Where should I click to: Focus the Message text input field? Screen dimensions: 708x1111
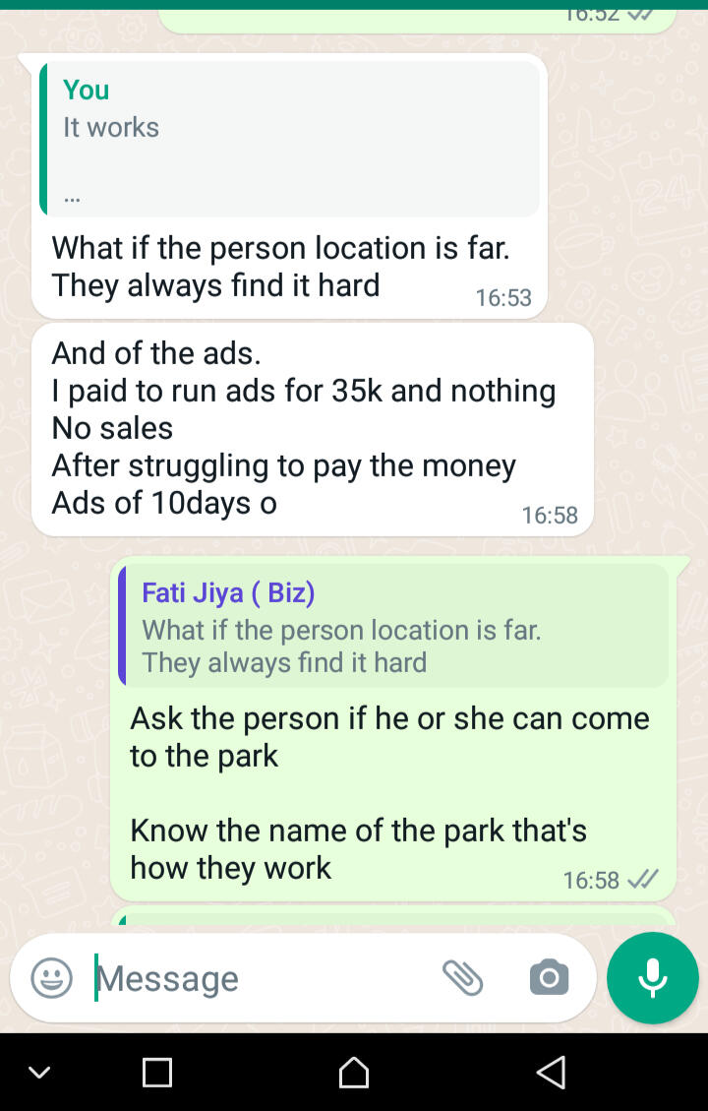[x=265, y=978]
